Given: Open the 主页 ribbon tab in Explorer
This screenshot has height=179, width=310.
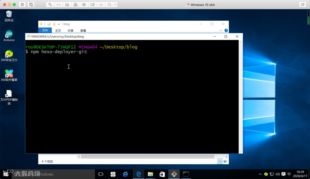Looking at the screenshot, I should [58, 31].
